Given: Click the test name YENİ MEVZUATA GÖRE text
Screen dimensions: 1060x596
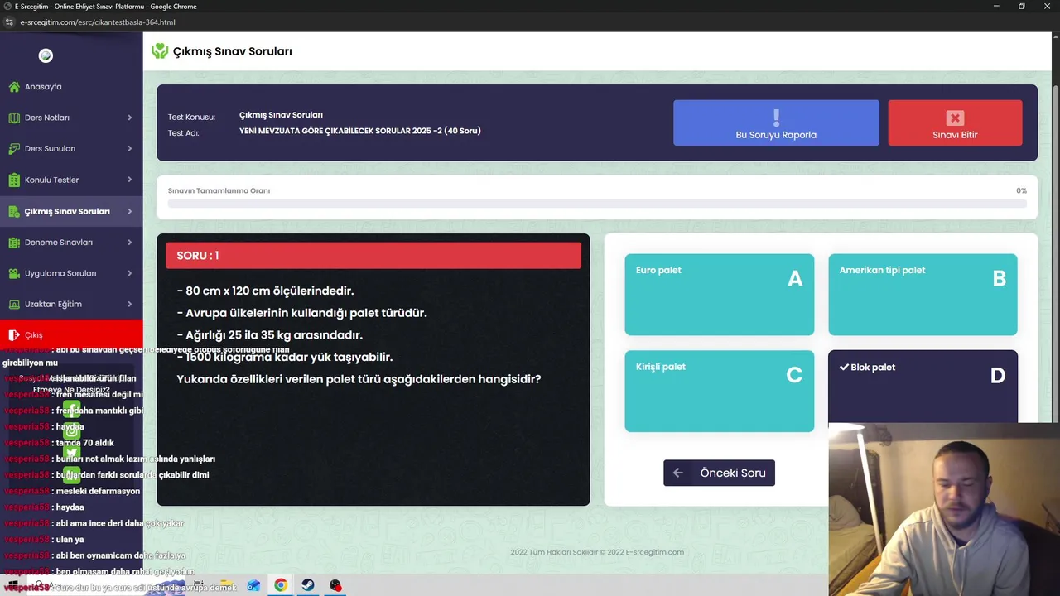Looking at the screenshot, I should (x=360, y=131).
